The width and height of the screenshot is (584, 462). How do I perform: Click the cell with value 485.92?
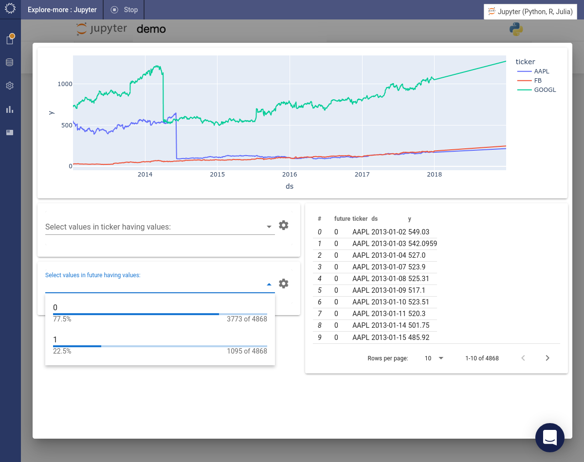[x=419, y=337]
